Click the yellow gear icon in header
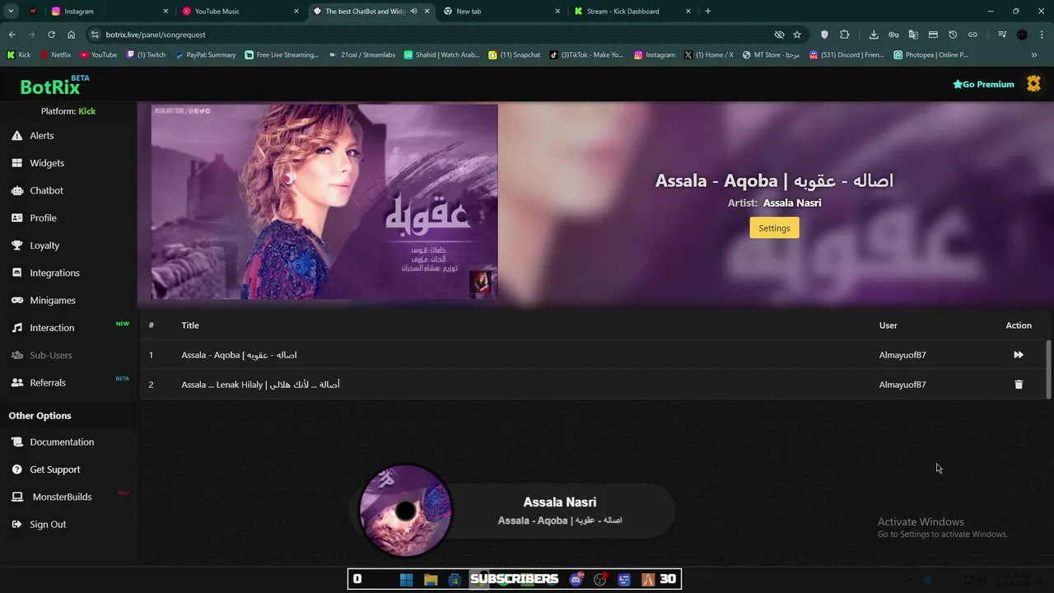 (1033, 84)
